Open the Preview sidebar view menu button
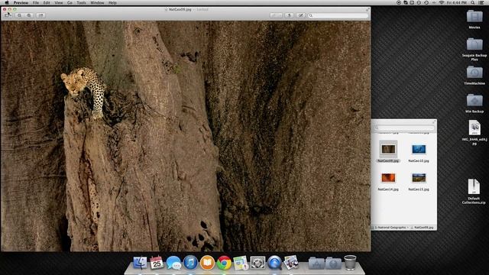489x275 pixels. click(8, 15)
